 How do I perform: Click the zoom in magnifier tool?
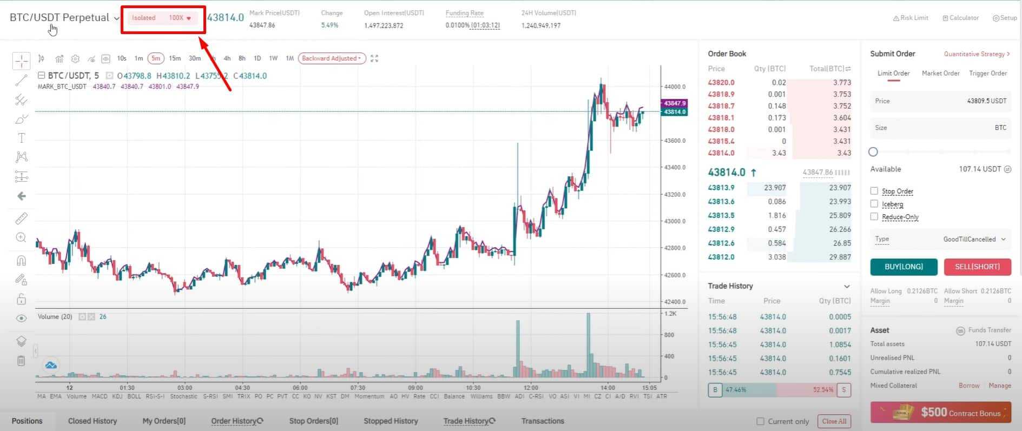pos(21,237)
